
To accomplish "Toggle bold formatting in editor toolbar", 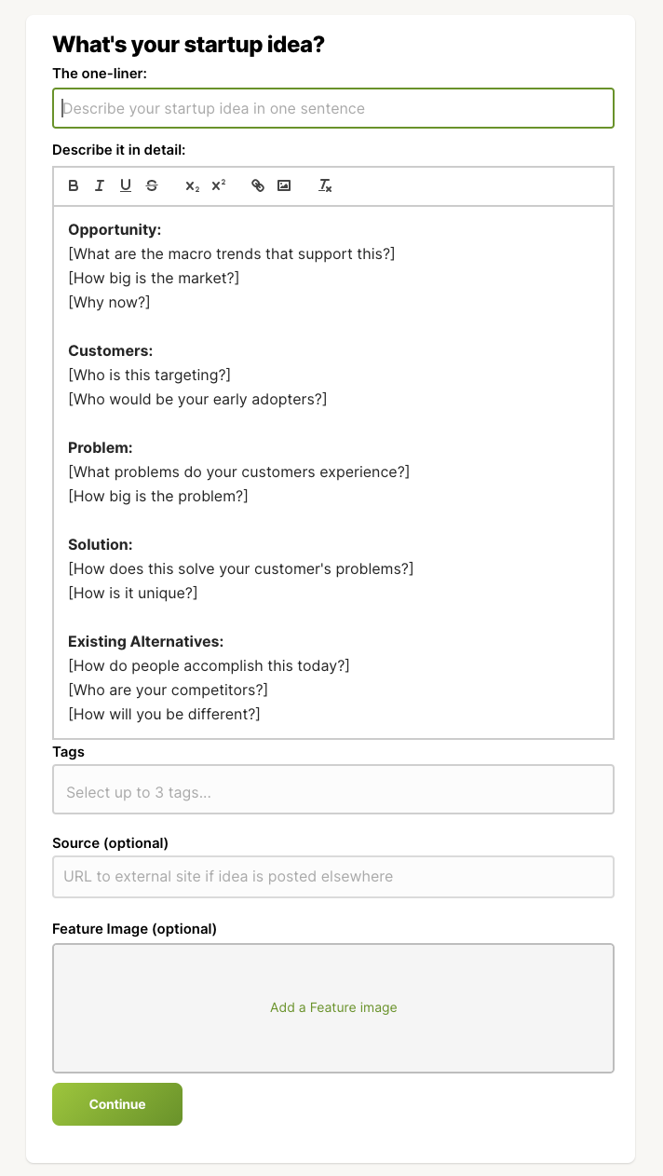I will (x=74, y=185).
